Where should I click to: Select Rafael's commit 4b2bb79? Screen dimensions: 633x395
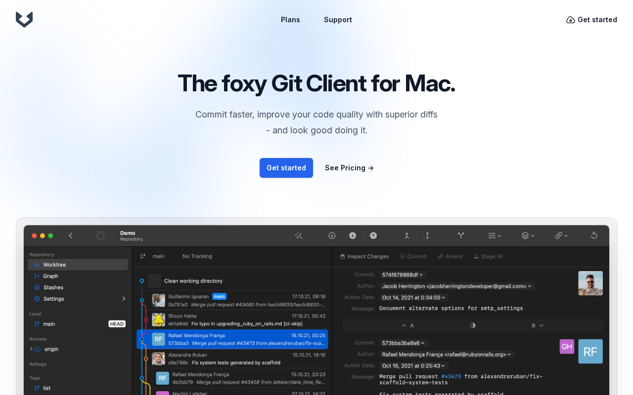coord(232,378)
